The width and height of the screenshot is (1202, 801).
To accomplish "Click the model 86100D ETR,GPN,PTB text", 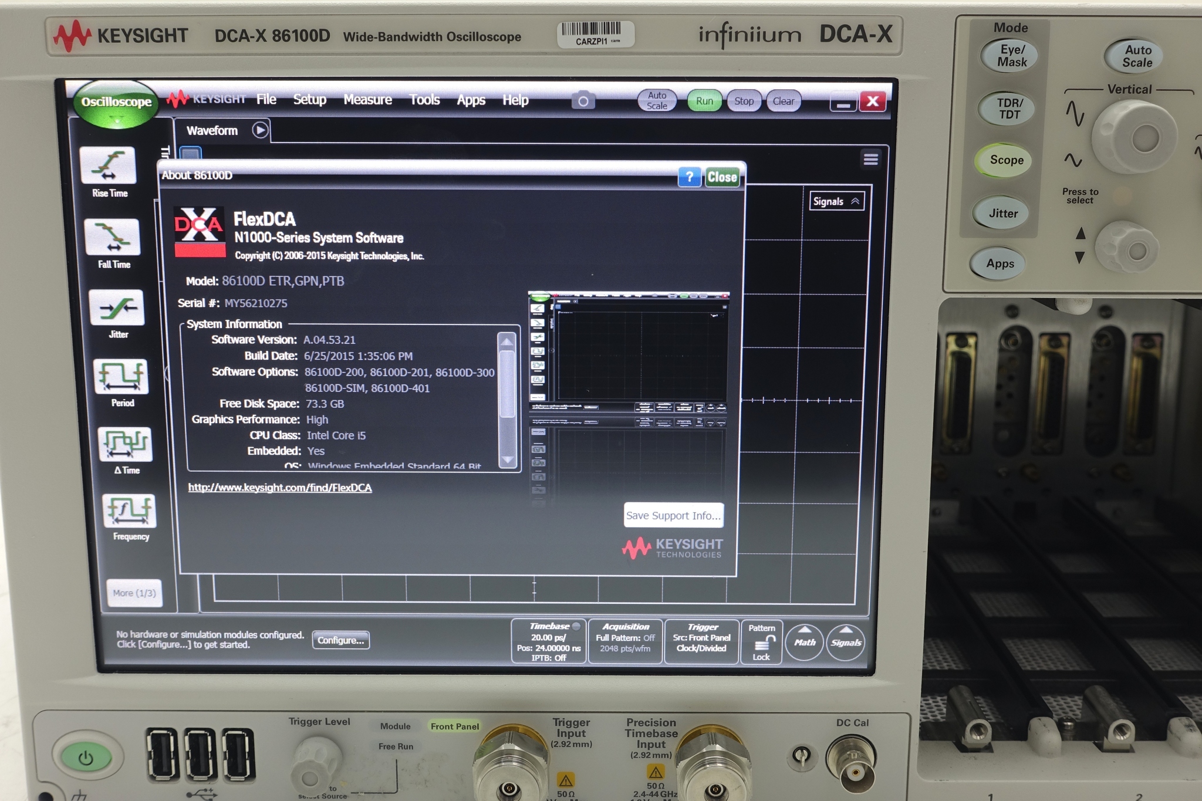I will pos(283,281).
